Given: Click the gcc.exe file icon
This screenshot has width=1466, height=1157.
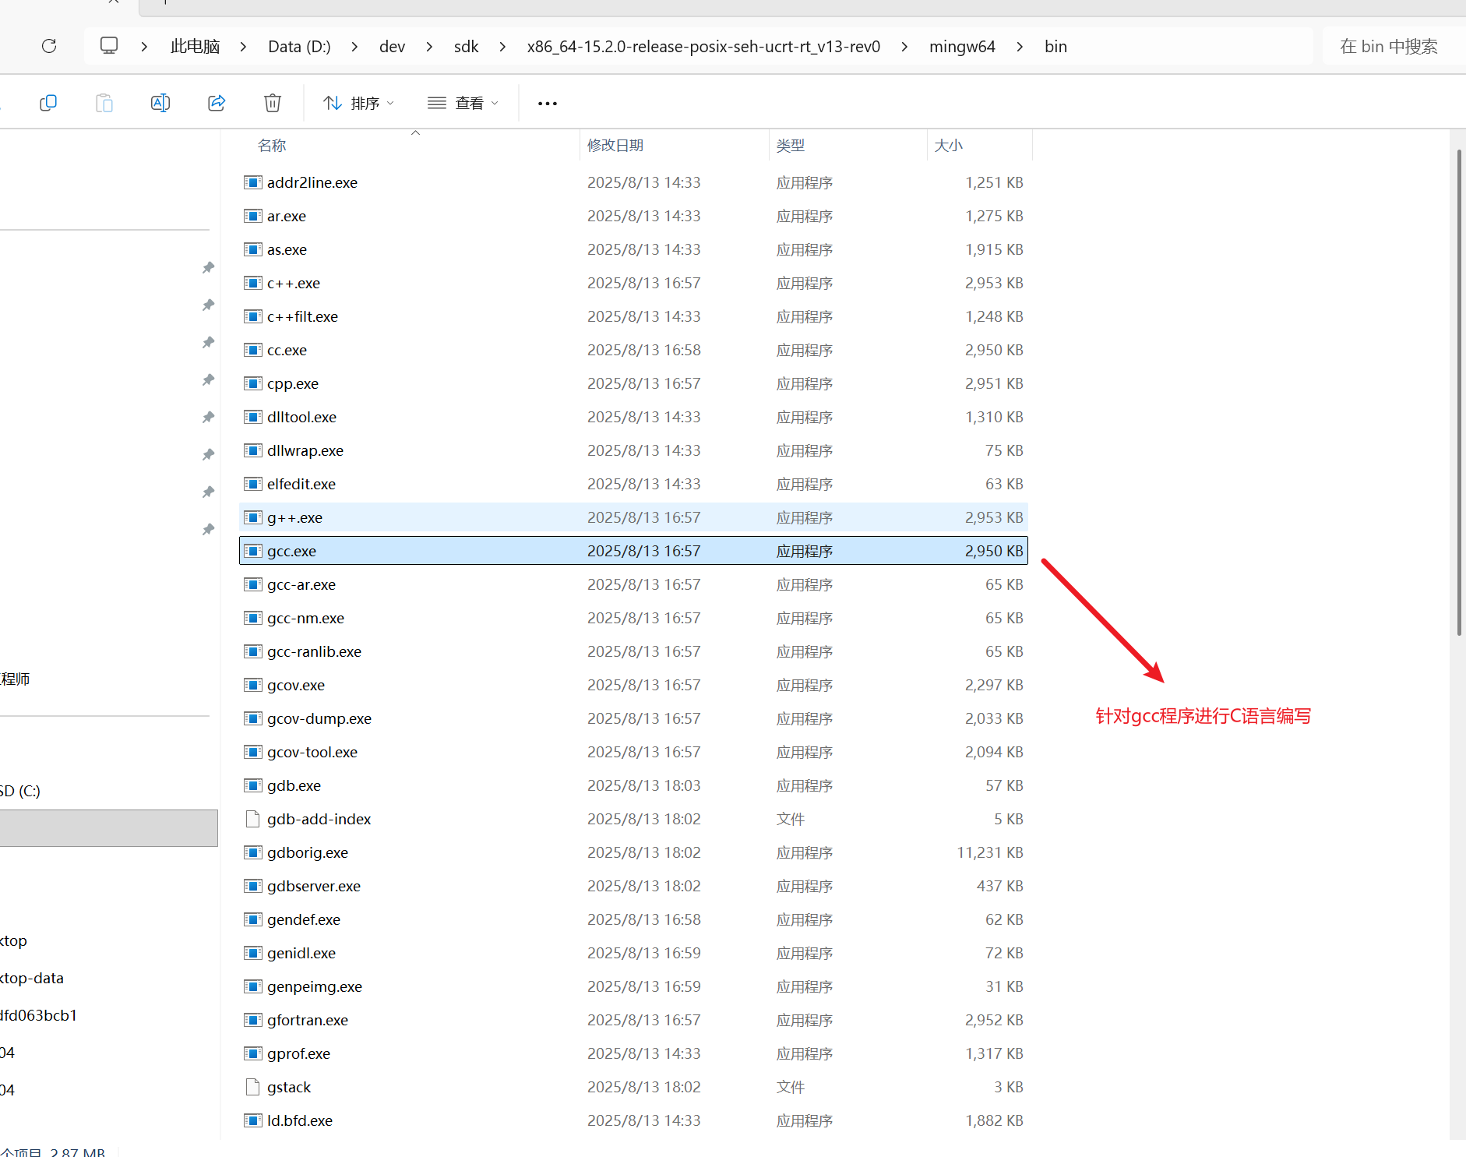Looking at the screenshot, I should tap(252, 551).
